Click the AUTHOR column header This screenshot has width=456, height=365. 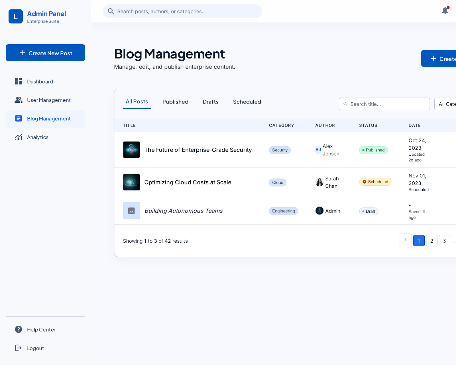pyautogui.click(x=325, y=125)
